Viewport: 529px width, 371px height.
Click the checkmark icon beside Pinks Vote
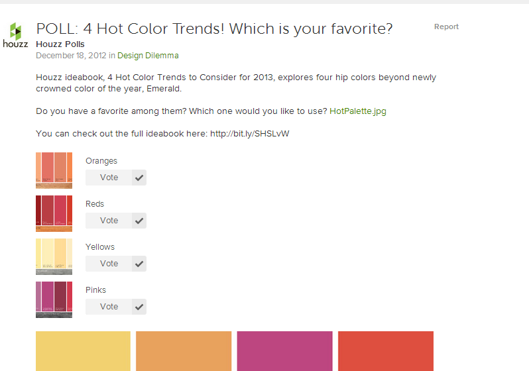pos(139,307)
